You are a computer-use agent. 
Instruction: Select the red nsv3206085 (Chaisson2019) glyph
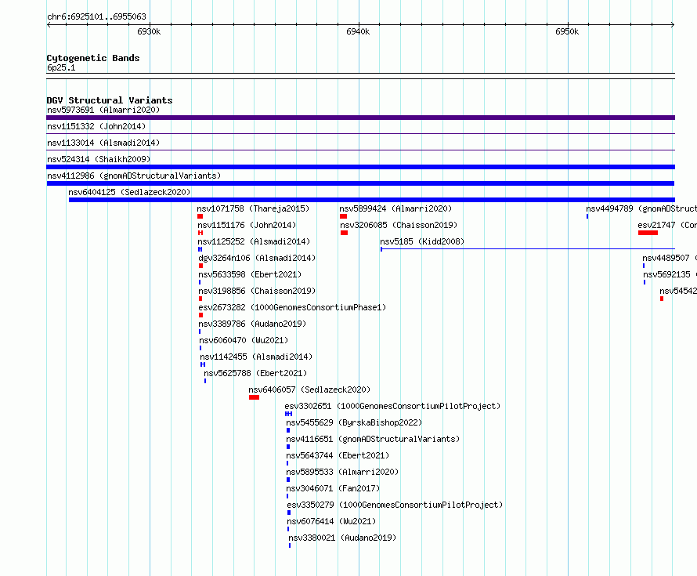pyautogui.click(x=344, y=233)
